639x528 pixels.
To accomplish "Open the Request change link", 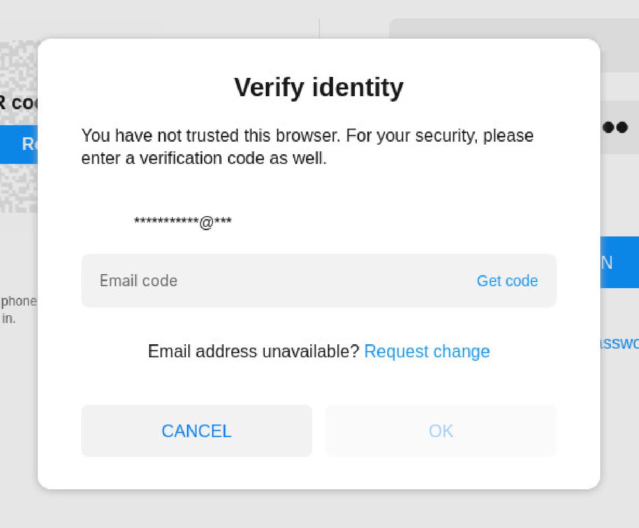I will coord(426,352).
